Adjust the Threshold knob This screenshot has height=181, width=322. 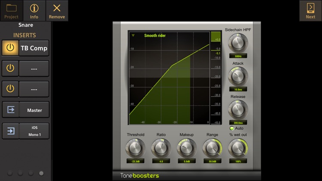[x=135, y=148]
